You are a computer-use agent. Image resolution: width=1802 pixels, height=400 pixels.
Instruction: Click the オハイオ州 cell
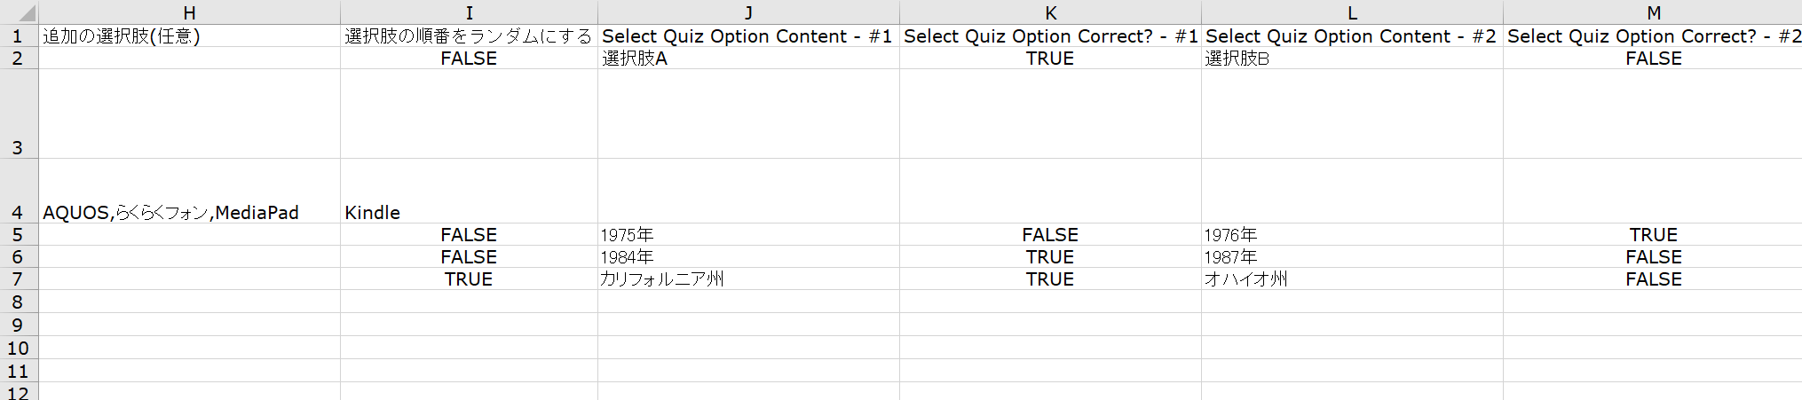click(1352, 278)
